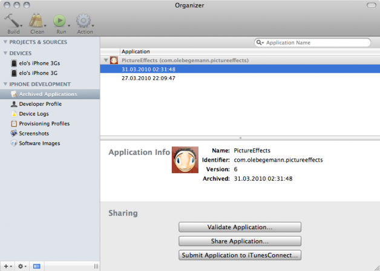The image size is (380, 271).
Task: Collapse the Devices section
Action: [x=5, y=53]
